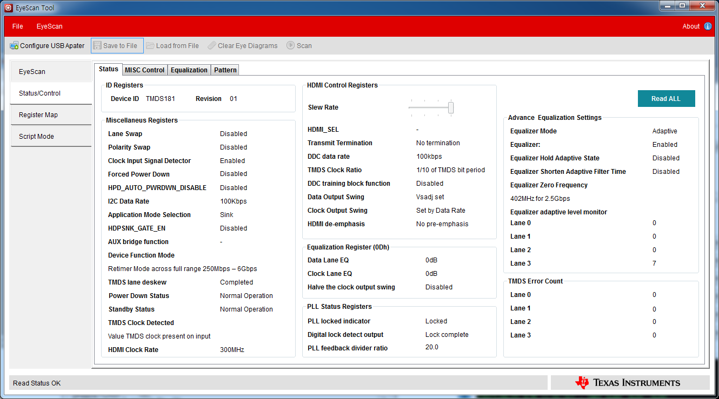This screenshot has width=719, height=399.
Task: Click the Data Output Swing Vsadj set value
Action: (430, 197)
